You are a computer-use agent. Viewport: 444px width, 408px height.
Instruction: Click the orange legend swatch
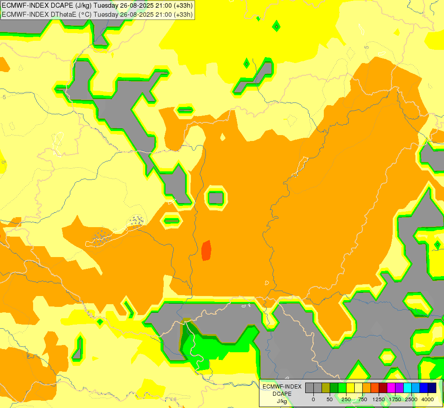click(367, 388)
